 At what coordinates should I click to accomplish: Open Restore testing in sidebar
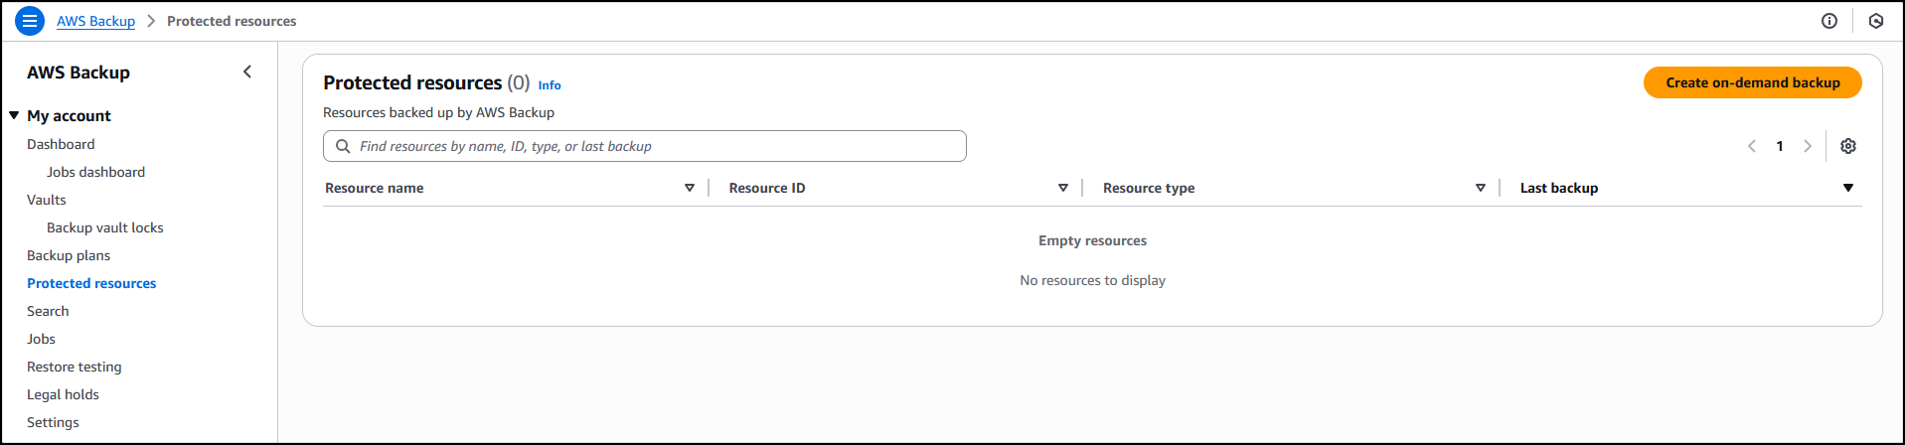point(75,367)
